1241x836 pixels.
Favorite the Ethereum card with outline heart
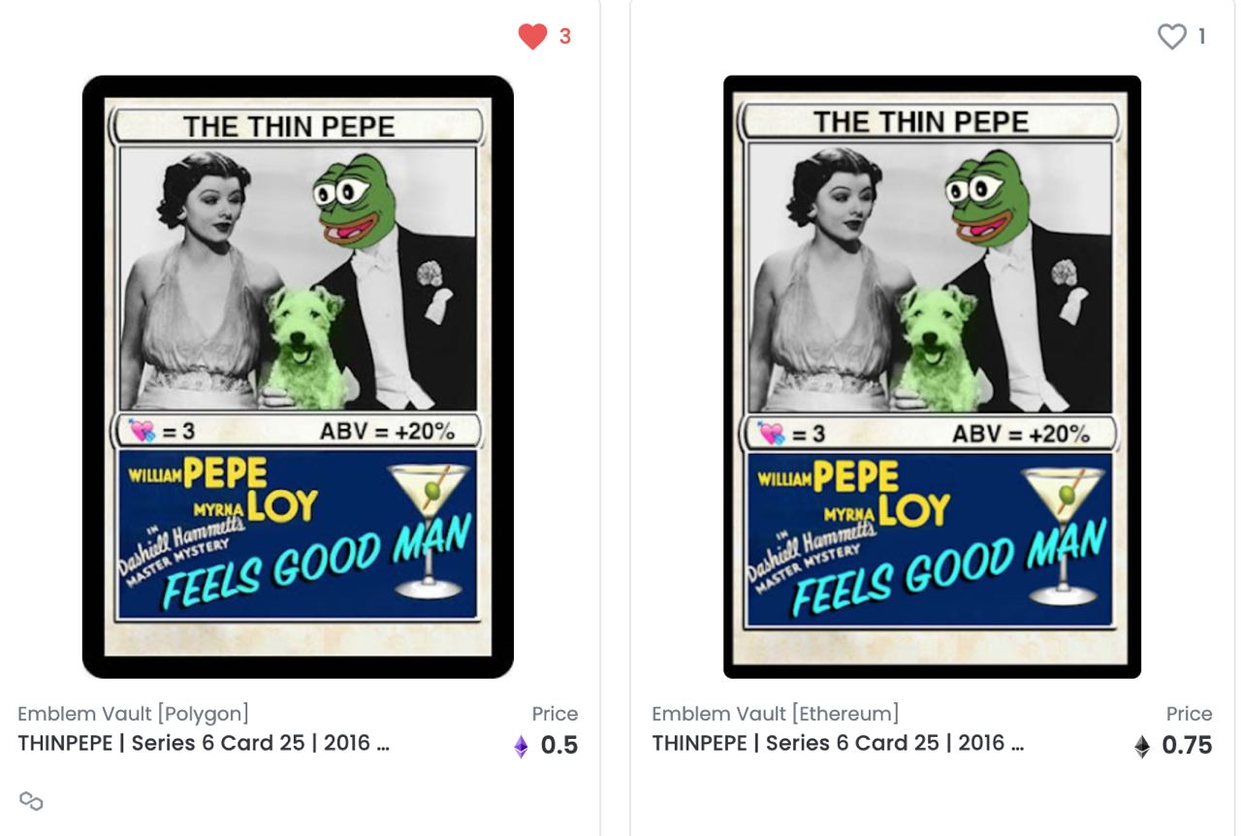pyautogui.click(x=1172, y=37)
